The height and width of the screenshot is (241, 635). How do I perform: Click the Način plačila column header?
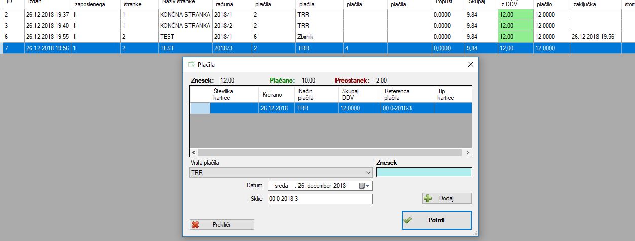coord(315,94)
